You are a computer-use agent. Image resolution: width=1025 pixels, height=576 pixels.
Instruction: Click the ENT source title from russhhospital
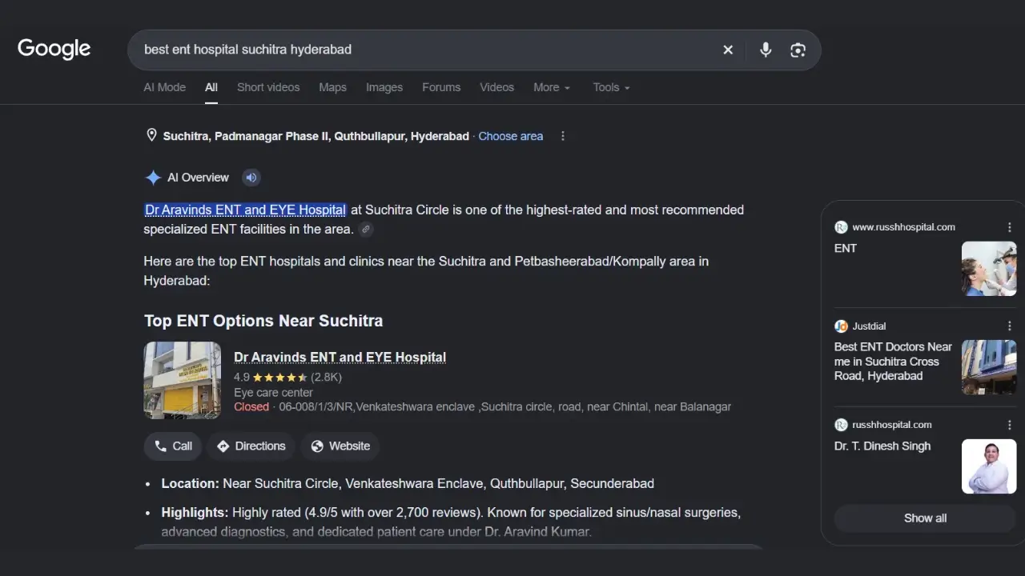(x=846, y=248)
